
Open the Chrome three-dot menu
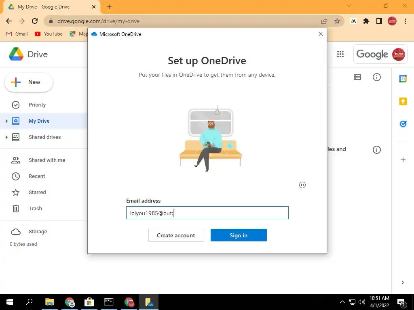tap(405, 21)
